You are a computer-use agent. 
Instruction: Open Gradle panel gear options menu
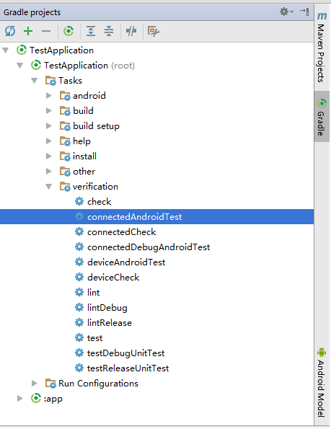click(x=286, y=12)
